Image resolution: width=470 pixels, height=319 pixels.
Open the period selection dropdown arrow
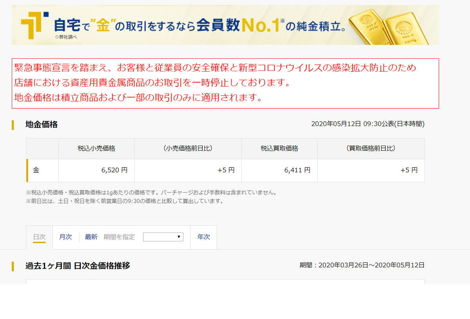179,236
